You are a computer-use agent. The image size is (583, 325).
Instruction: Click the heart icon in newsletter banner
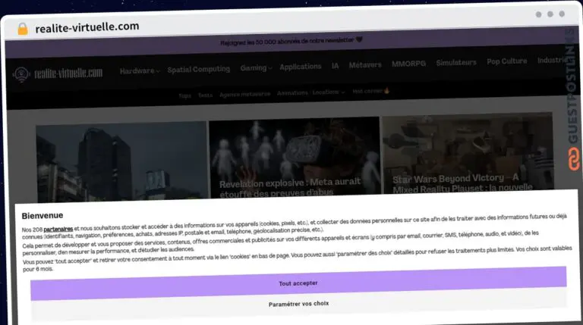click(x=359, y=42)
